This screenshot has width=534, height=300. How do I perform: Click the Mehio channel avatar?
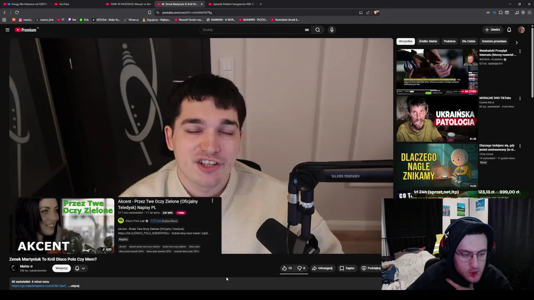pyautogui.click(x=13, y=268)
